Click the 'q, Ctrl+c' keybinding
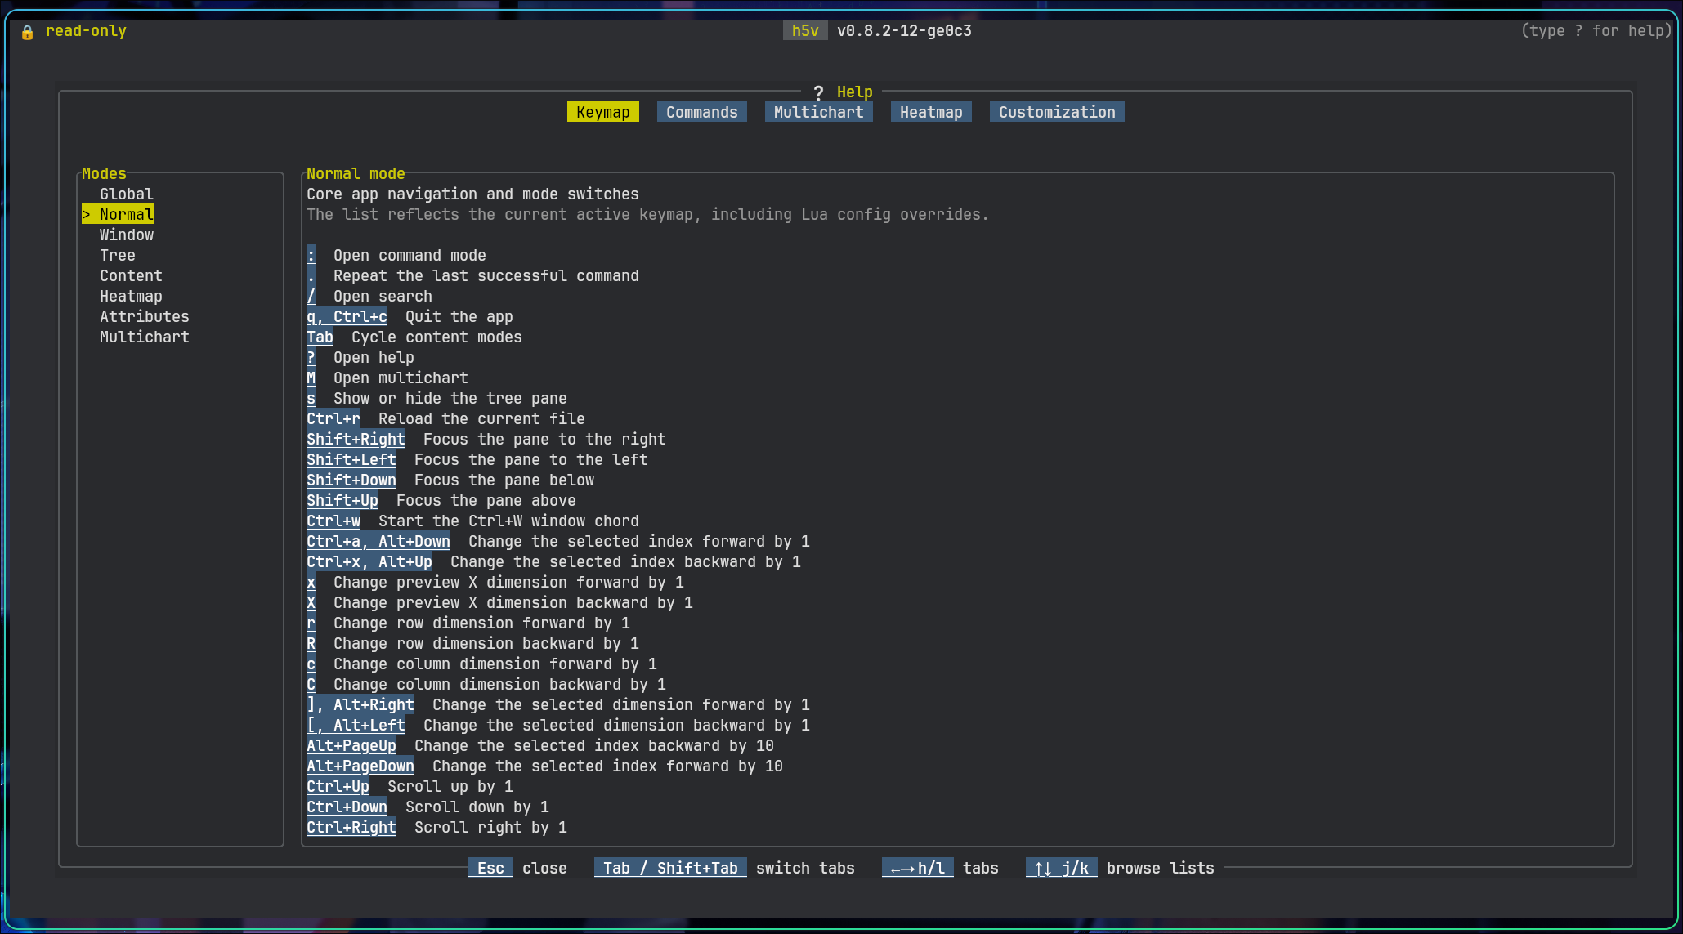The image size is (1683, 934). (x=347, y=317)
